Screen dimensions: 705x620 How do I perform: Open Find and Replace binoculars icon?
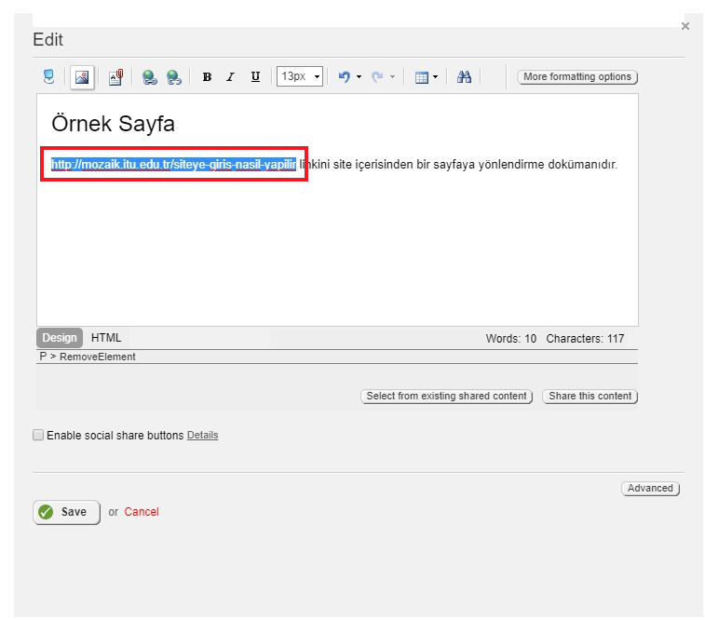pyautogui.click(x=464, y=77)
